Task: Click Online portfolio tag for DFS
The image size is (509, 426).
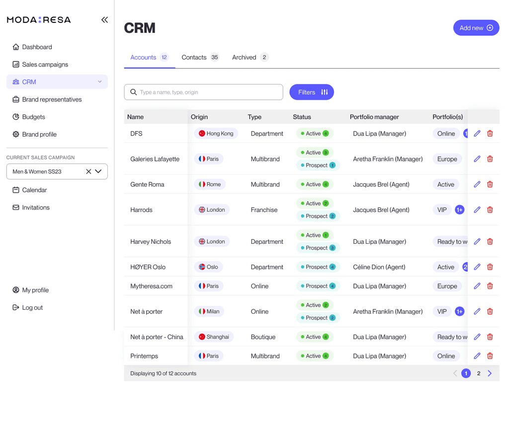Action: [446, 134]
